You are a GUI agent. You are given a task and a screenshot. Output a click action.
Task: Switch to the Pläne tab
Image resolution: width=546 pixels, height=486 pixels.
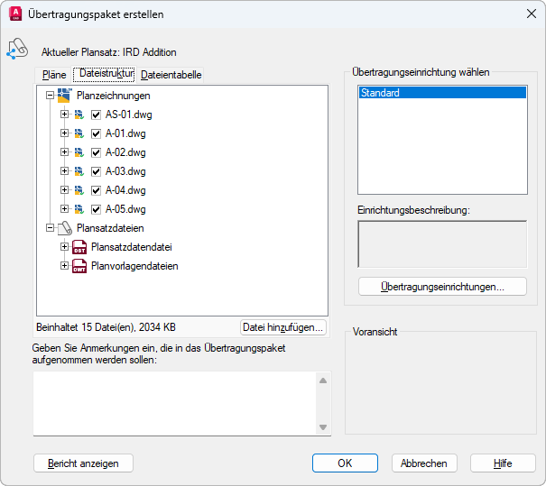54,75
